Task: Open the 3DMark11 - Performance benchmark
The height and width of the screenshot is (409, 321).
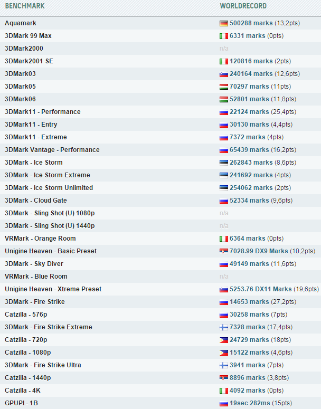Action: (43, 112)
